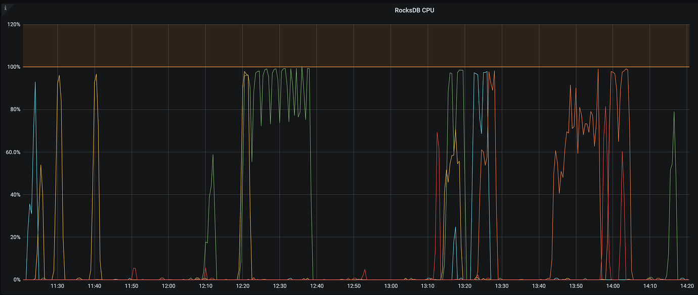The width and height of the screenshot is (698, 295).
Task: Click the 100% y-axis label
Action: pos(14,67)
